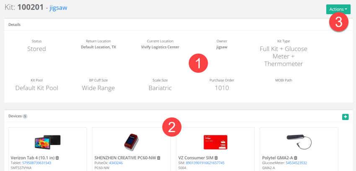The height and width of the screenshot is (171, 356).
Task: Click trash icon next to SHENZHEN CREATIVE PC60-NW
Action: 159,158
